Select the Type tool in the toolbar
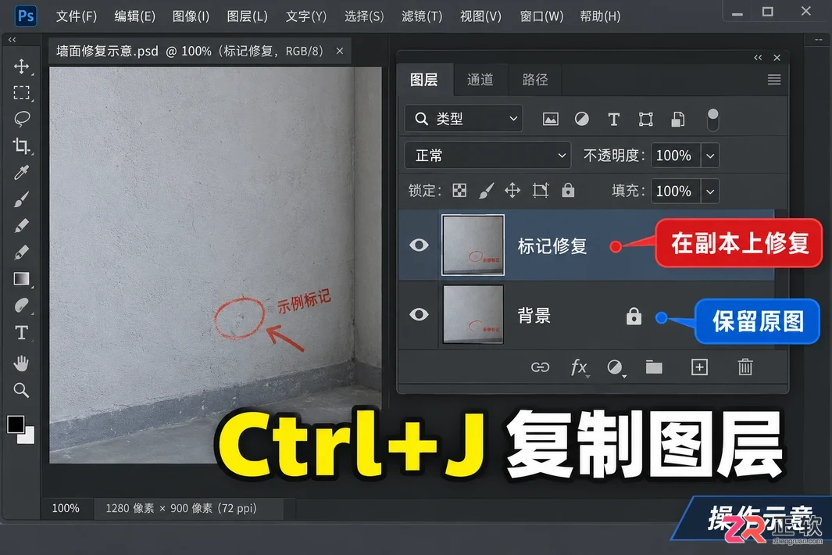 coord(21,333)
